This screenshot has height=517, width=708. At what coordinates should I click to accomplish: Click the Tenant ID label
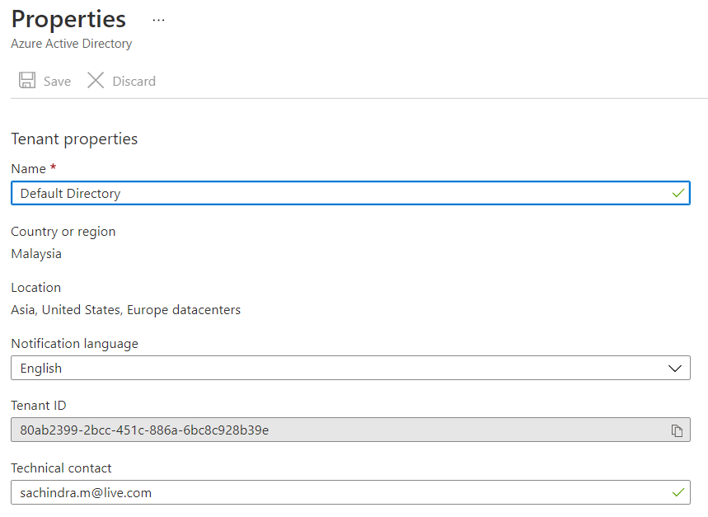(39, 406)
